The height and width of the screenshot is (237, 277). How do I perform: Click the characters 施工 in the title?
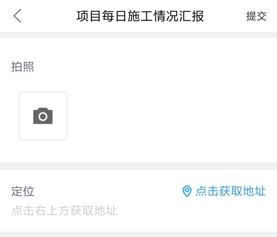(140, 16)
